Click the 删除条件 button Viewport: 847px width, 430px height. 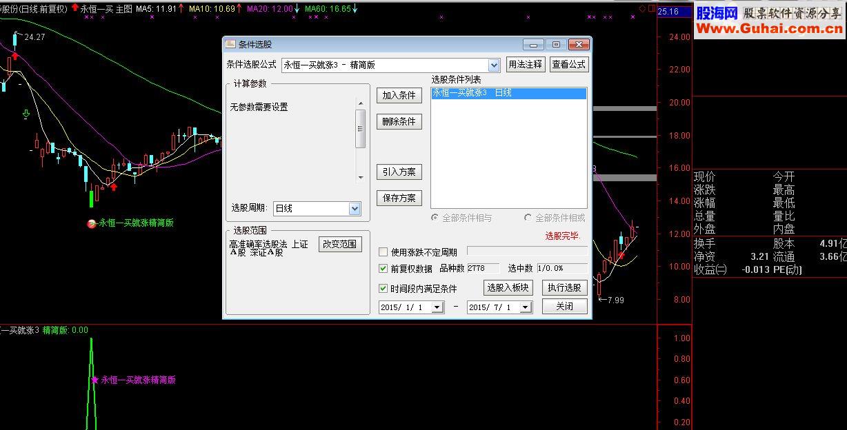click(399, 121)
